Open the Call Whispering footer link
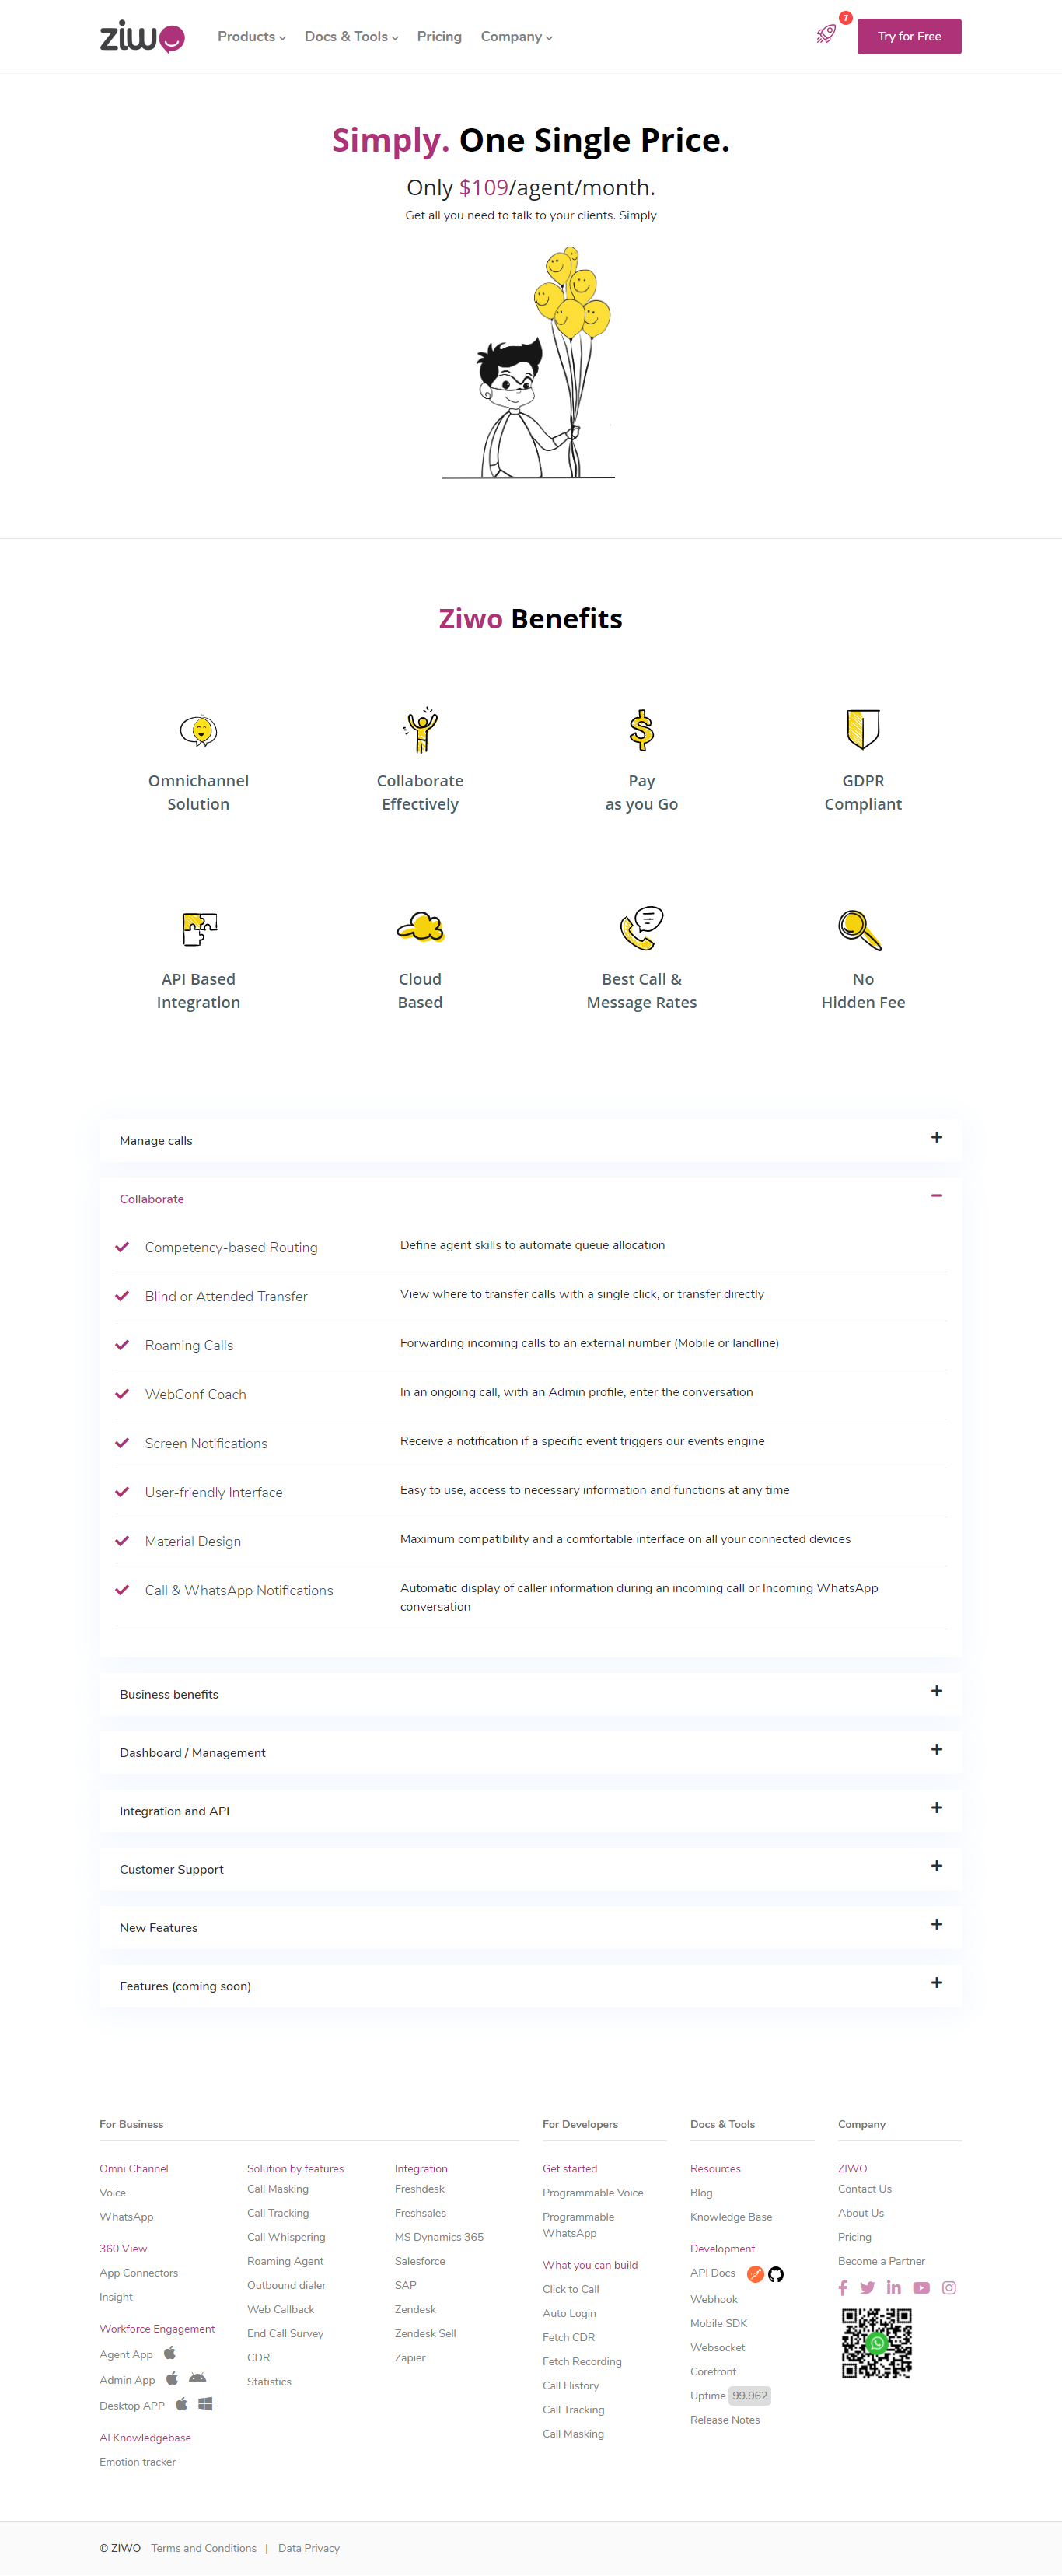 286,2237
